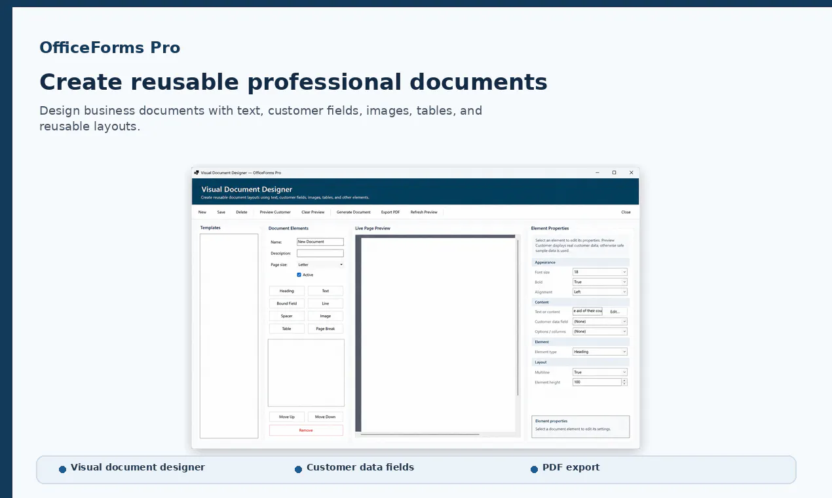Click the blank page in Live Page Preview
The width and height of the screenshot is (832, 498).
tap(438, 334)
